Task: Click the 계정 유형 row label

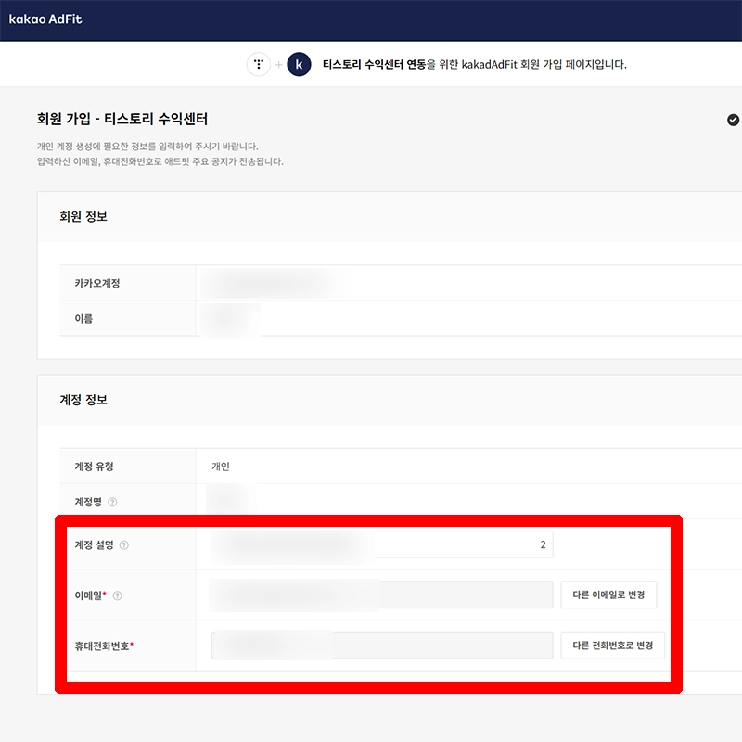Action: pyautogui.click(x=94, y=467)
